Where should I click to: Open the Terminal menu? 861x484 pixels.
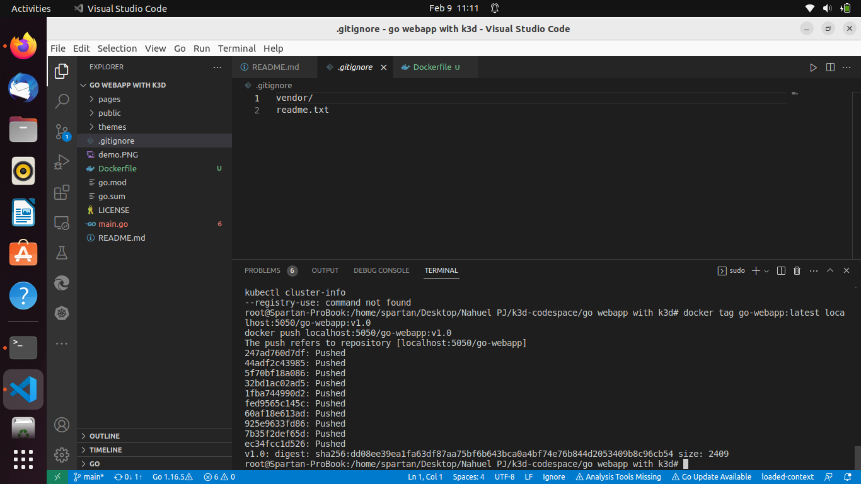[x=237, y=49]
